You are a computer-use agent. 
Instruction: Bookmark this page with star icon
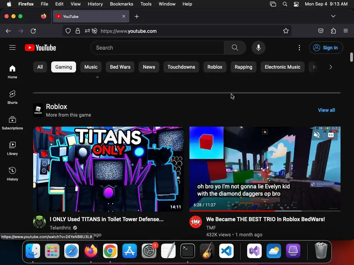tap(286, 31)
